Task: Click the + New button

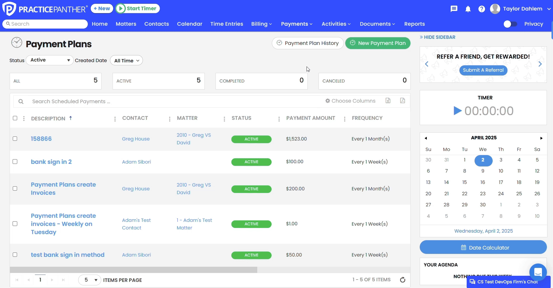Action: (102, 8)
